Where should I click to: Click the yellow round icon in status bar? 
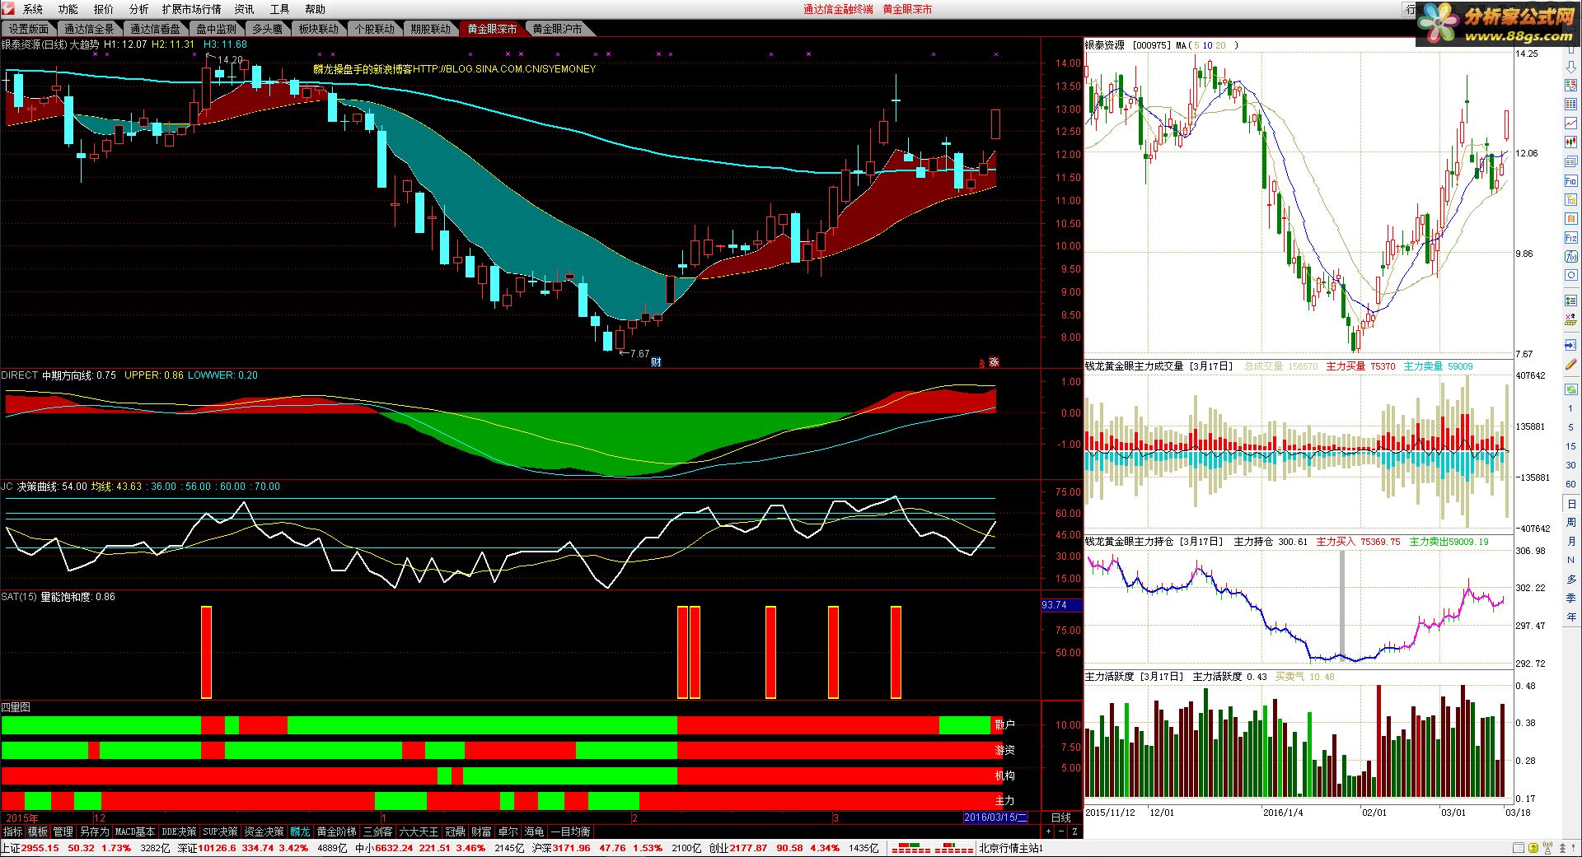click(x=1533, y=848)
